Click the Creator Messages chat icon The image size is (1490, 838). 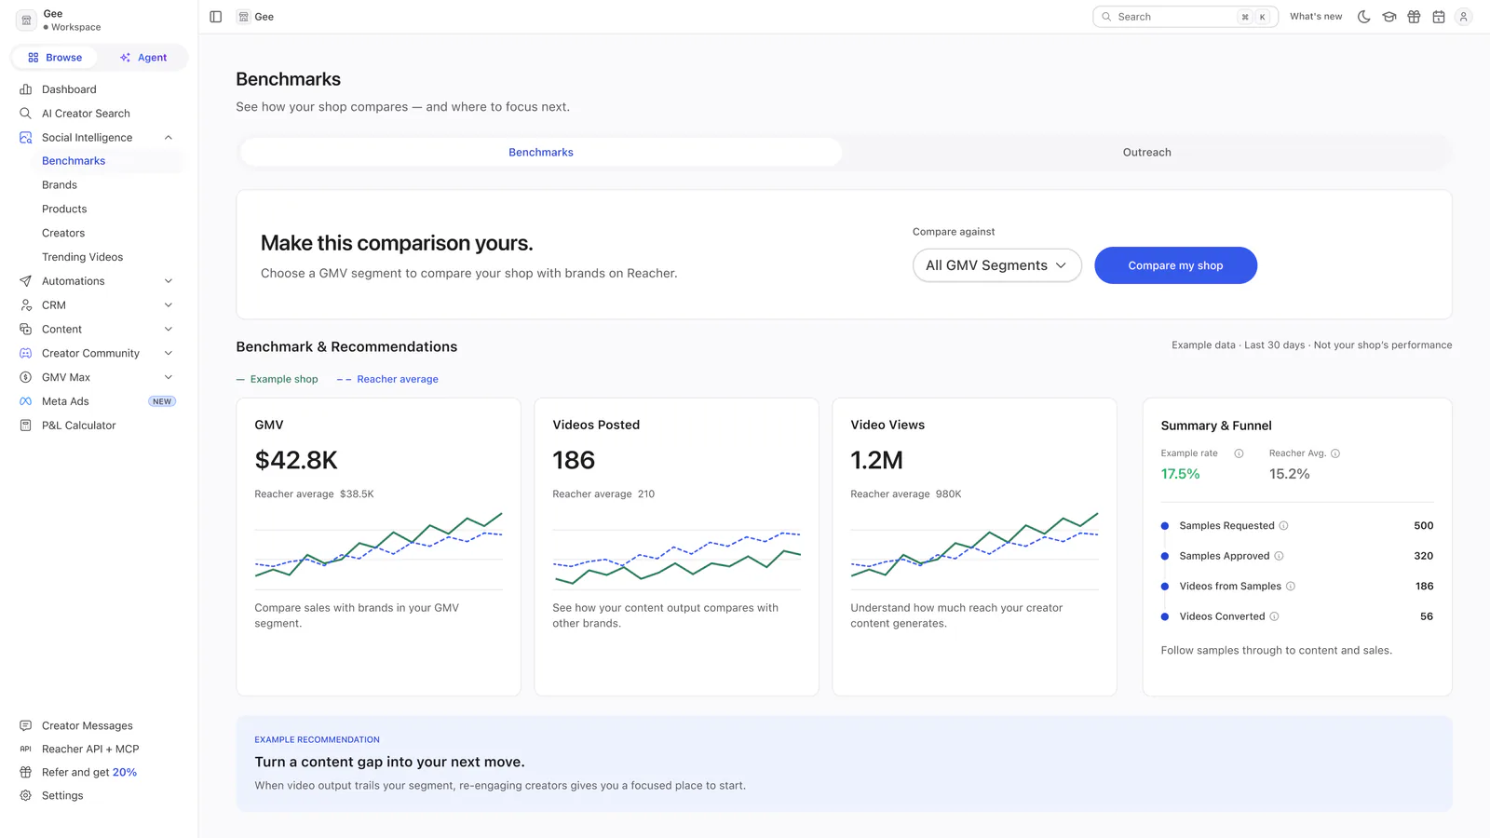tap(26, 725)
